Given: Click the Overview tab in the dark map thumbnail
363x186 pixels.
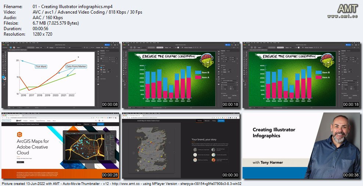Looking at the screenshot, I should (200, 121).
